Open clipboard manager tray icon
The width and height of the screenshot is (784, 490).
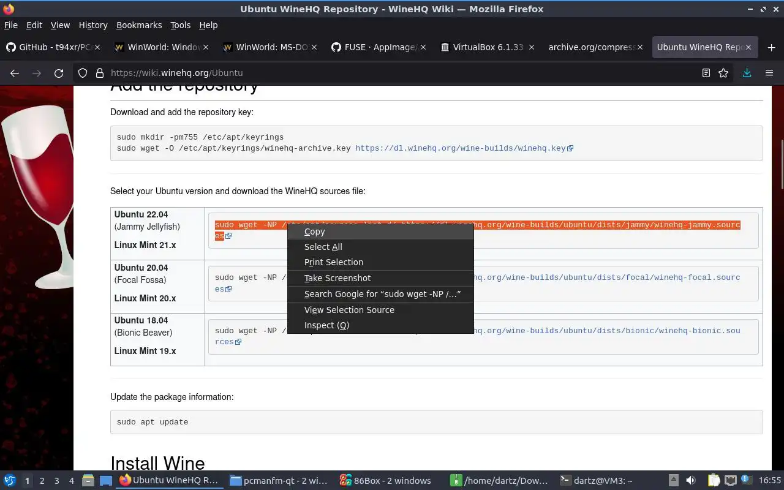coord(714,481)
